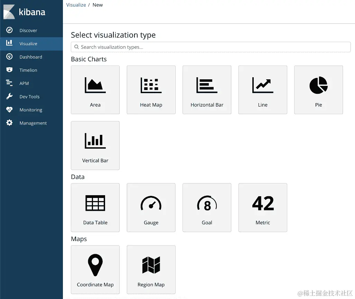
Task: Select the Coordinate Map pin icon
Action: click(95, 265)
